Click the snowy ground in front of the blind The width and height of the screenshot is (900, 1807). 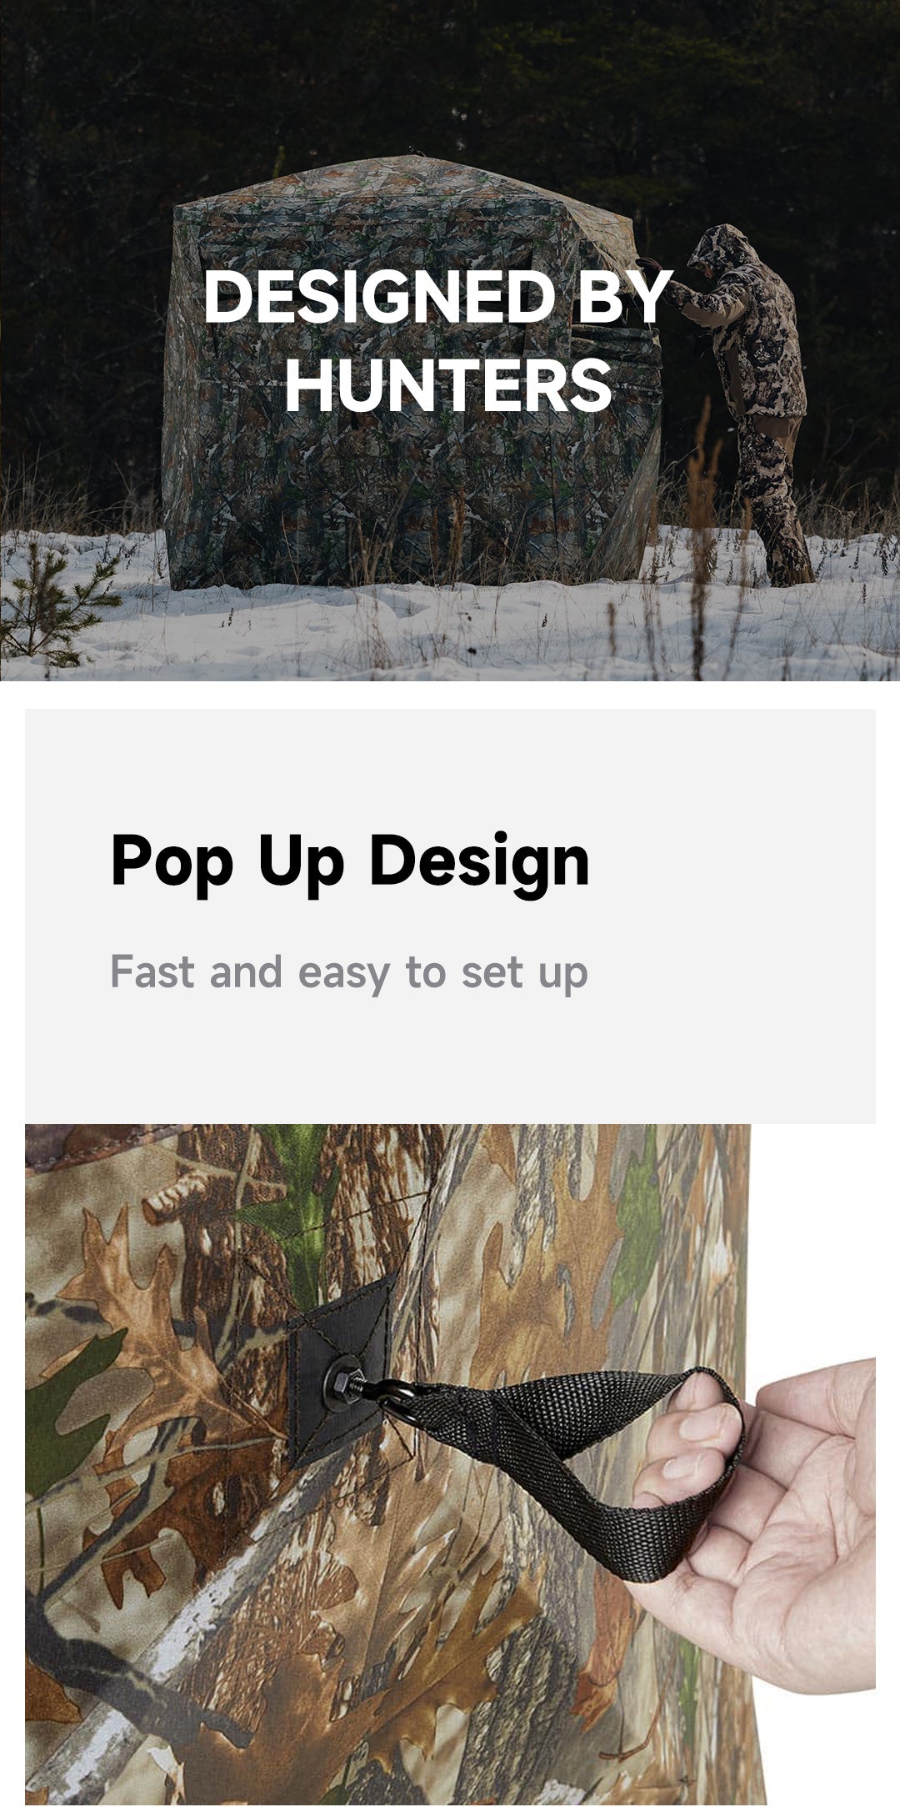pos(450,630)
